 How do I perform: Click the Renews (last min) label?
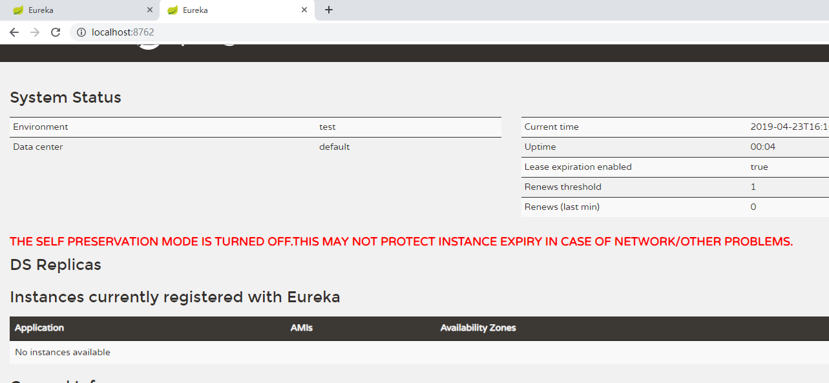562,207
